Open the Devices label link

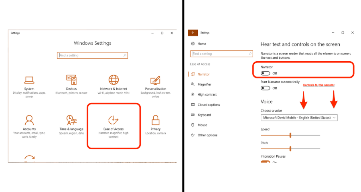(71, 89)
